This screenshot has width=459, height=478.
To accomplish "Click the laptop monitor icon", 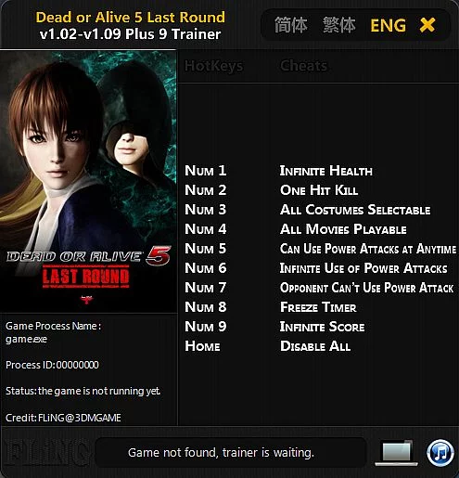I will (x=397, y=453).
